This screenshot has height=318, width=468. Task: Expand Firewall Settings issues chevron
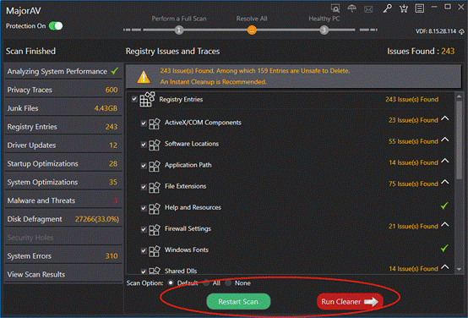click(444, 224)
